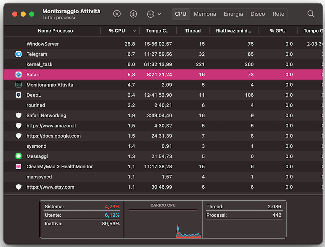Screen dimensions: 325x247
Task: Click the Safari compass icon in list
Action: point(19,75)
